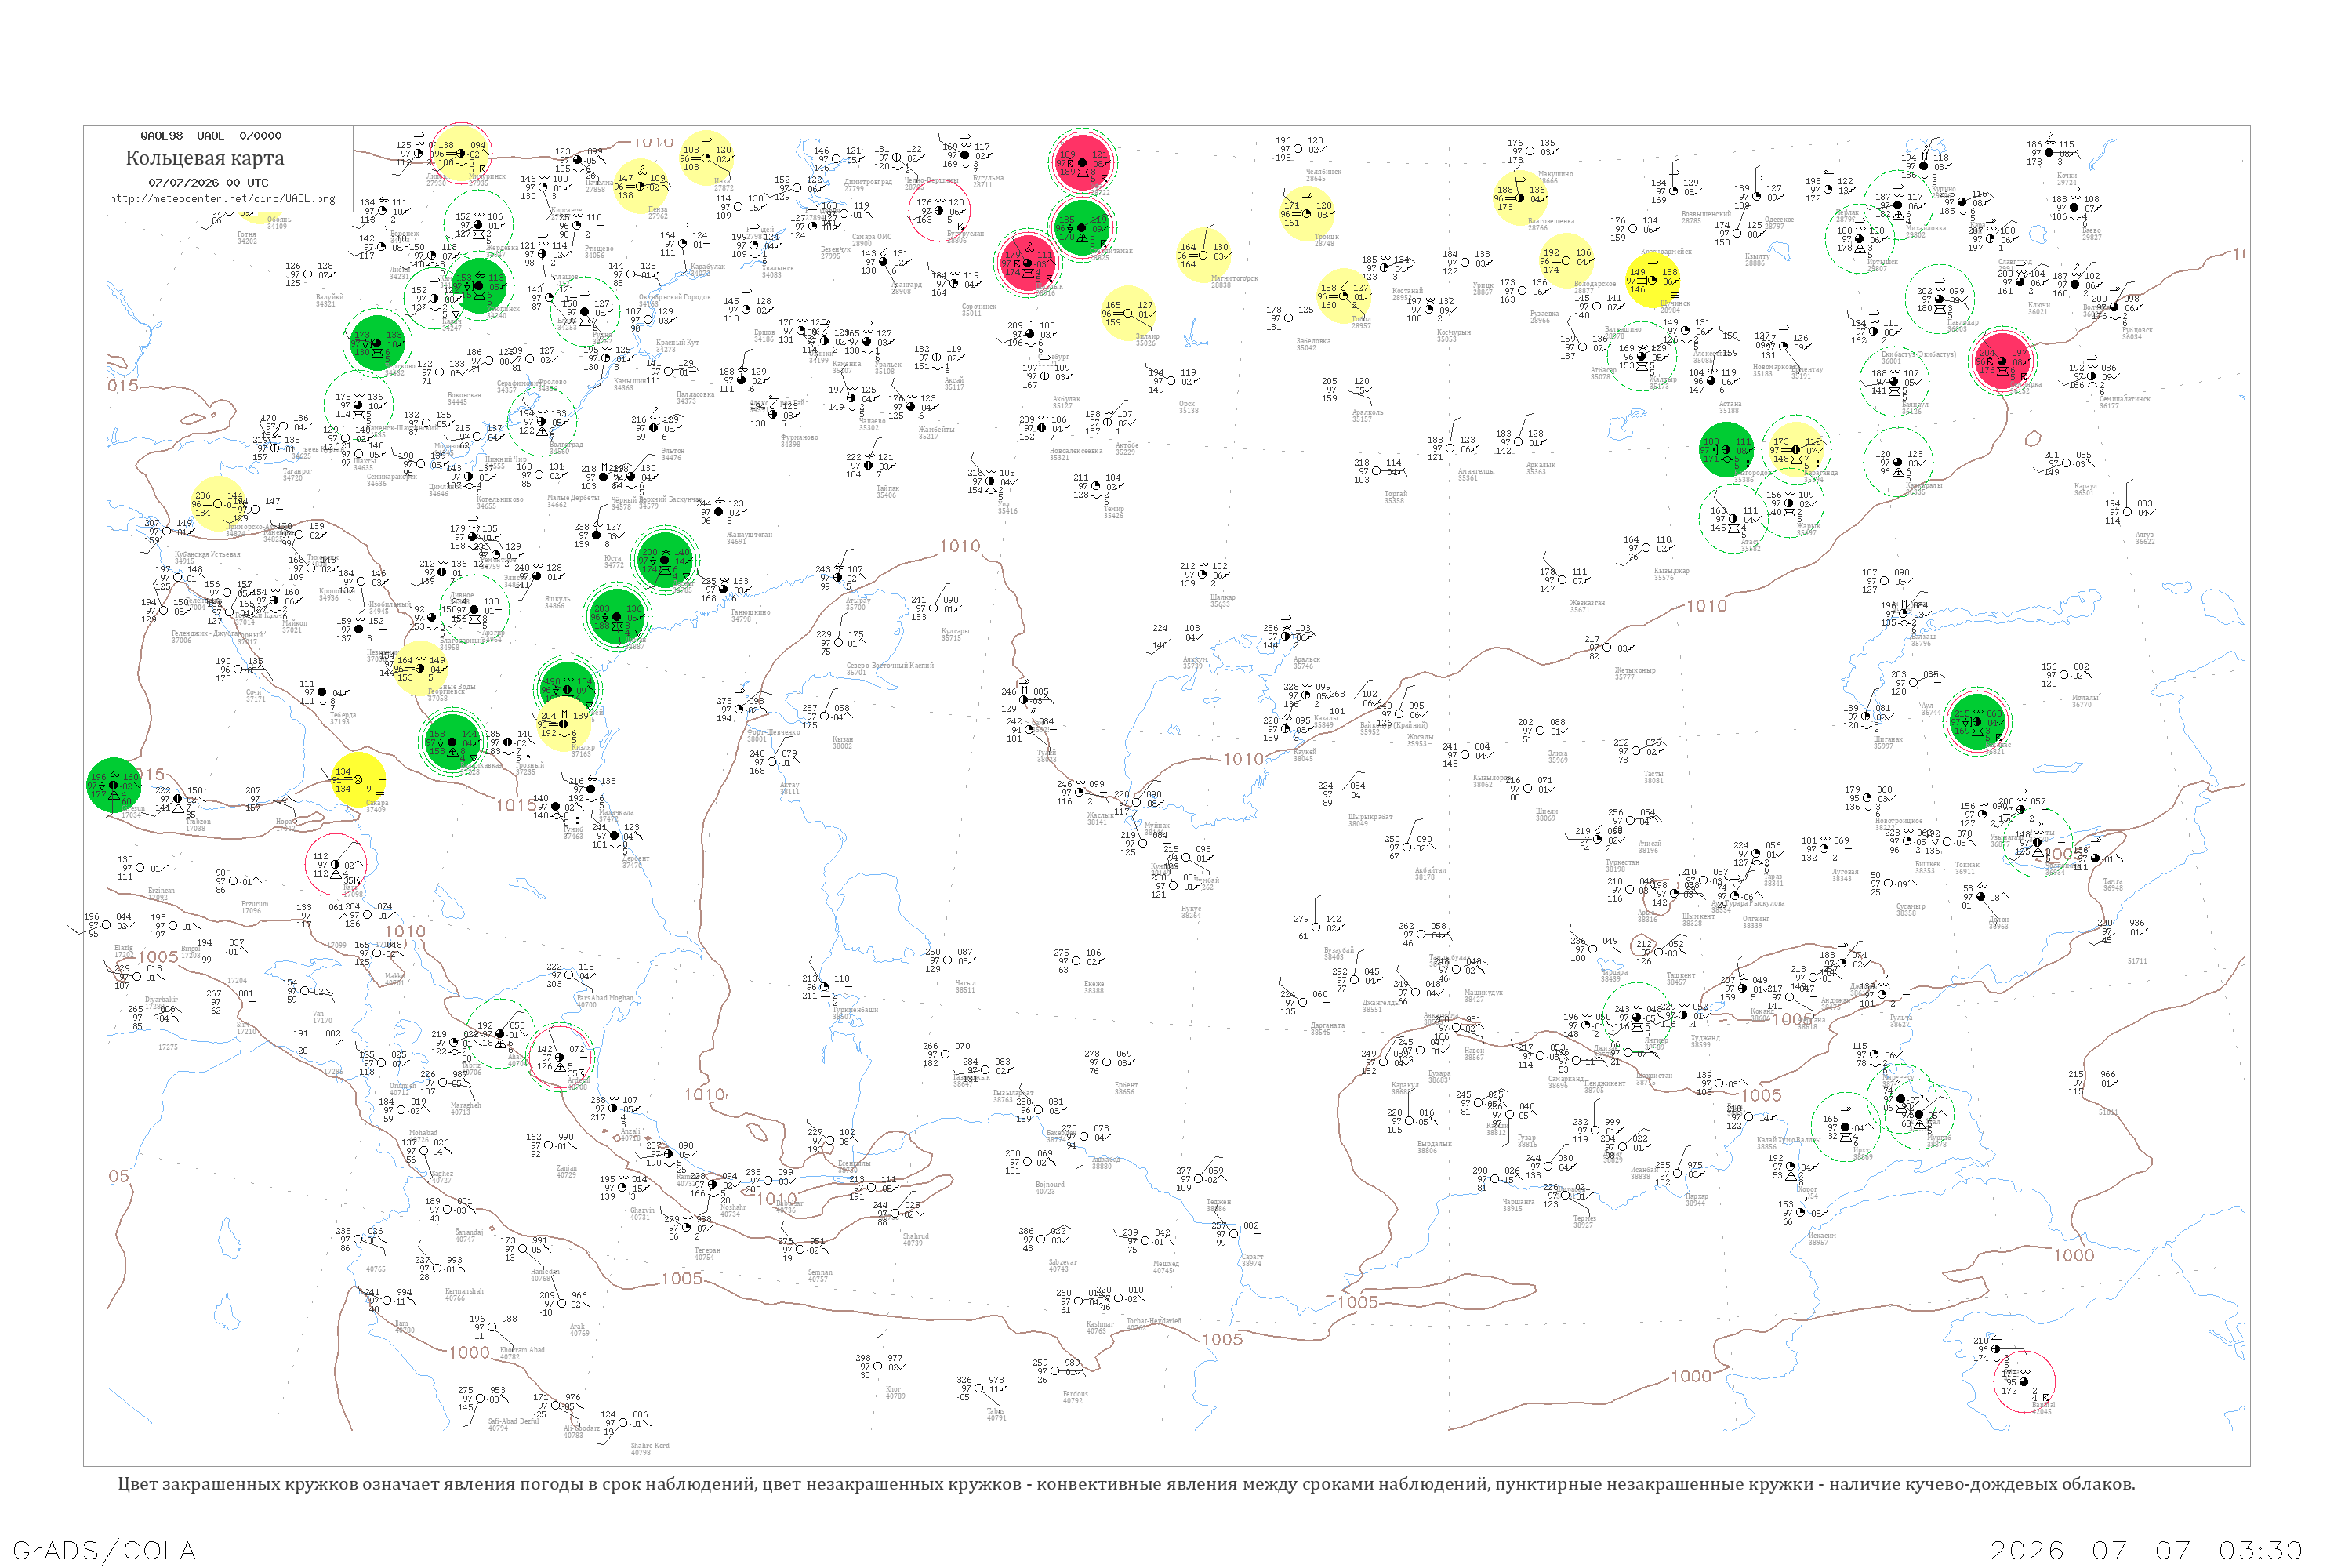Select the yellow marker at Приморско-Ахтарск
The image size is (2352, 1568).
pos(218,504)
